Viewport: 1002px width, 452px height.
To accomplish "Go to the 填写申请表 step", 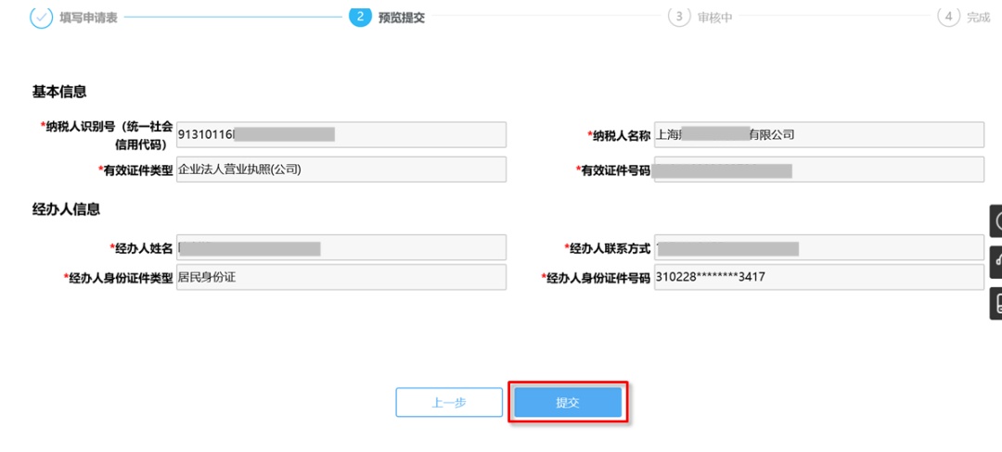I will coord(88,18).
